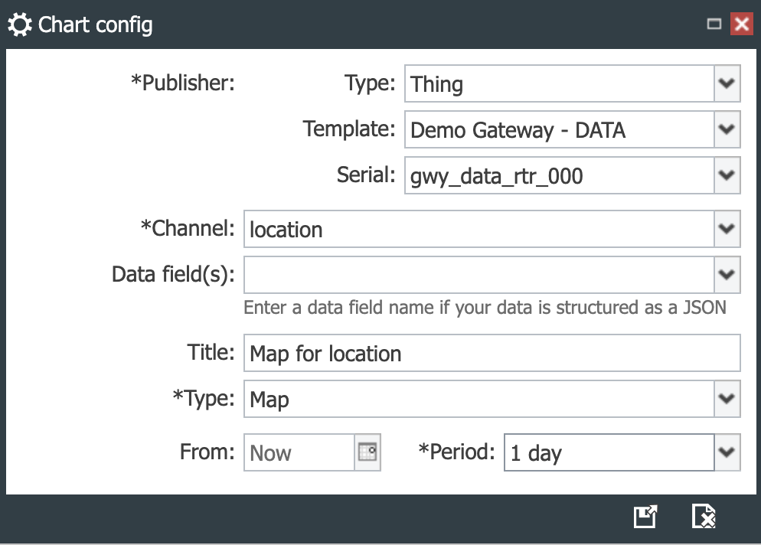The width and height of the screenshot is (761, 545).
Task: Click the Channel field showing location
Action: click(x=479, y=229)
